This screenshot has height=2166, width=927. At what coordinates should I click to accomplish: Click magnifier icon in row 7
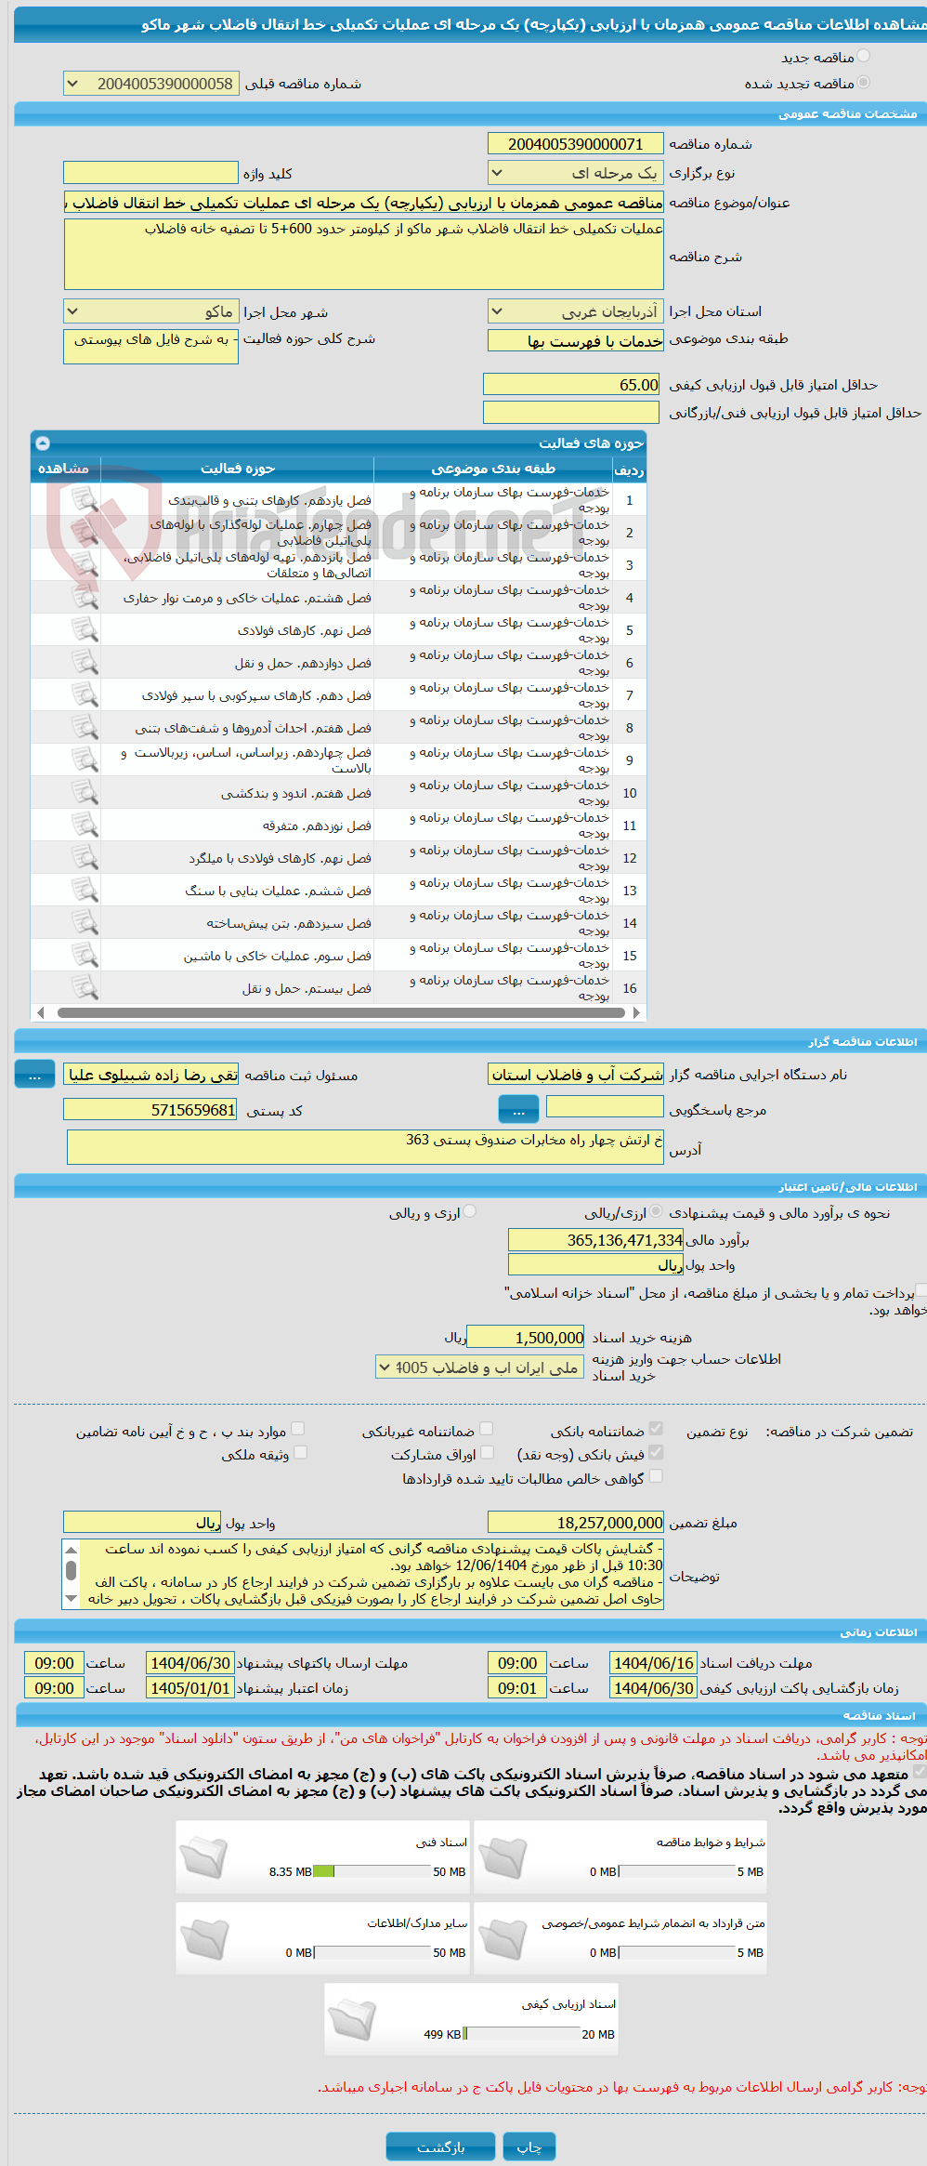coord(85,695)
